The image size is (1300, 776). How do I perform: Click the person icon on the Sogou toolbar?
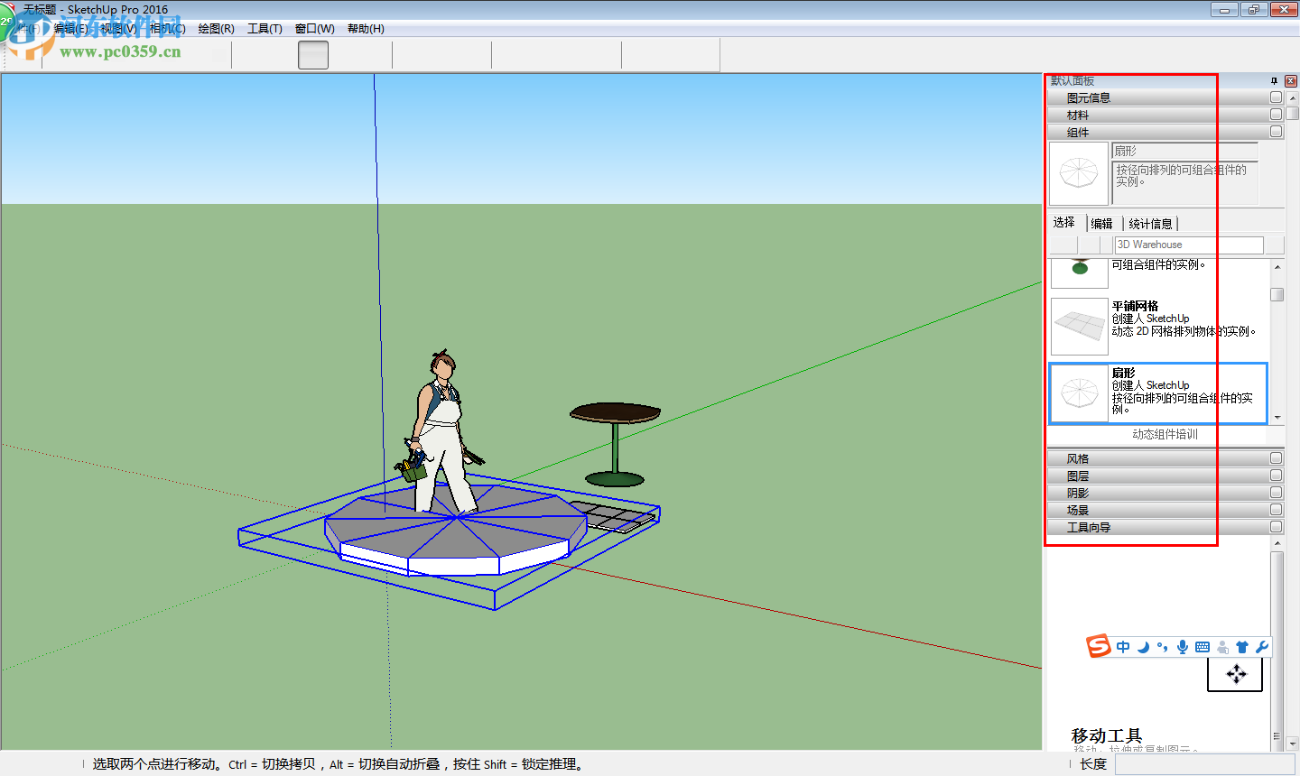pos(1222,647)
